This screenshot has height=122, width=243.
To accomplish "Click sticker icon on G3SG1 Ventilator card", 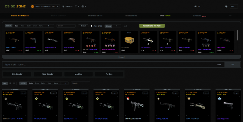I will click(6, 99).
